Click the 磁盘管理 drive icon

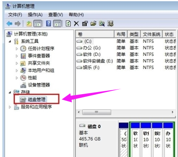click(x=23, y=99)
